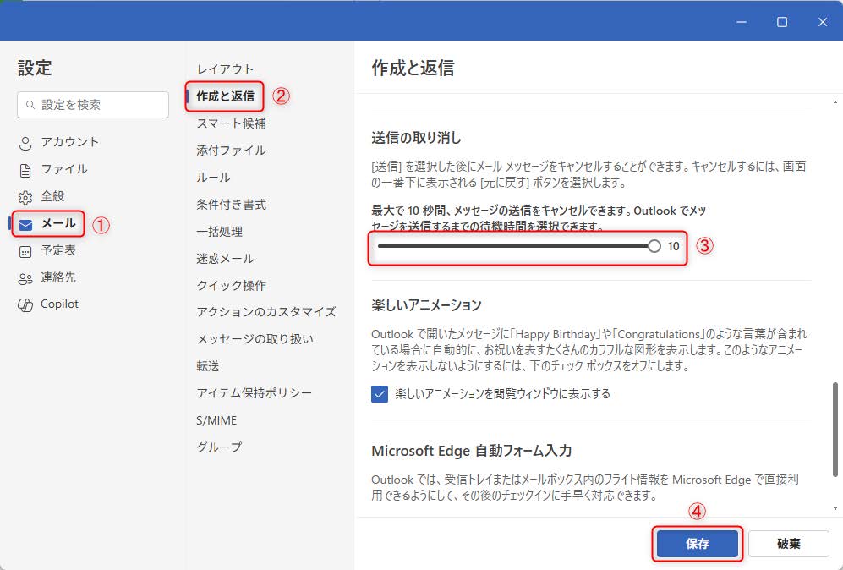Click the slider value 10

click(674, 246)
